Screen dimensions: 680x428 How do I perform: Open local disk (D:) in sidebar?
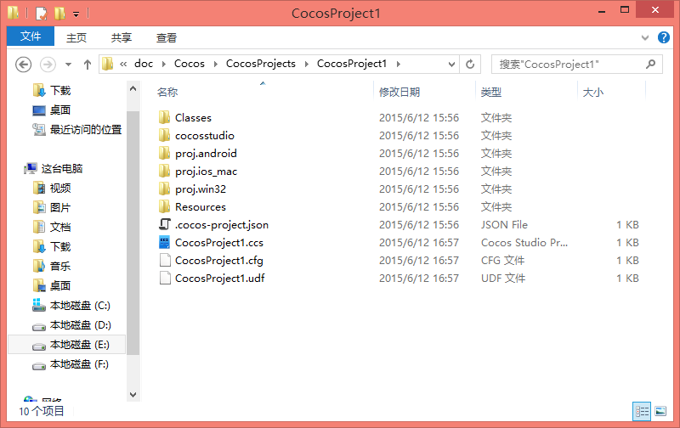71,325
